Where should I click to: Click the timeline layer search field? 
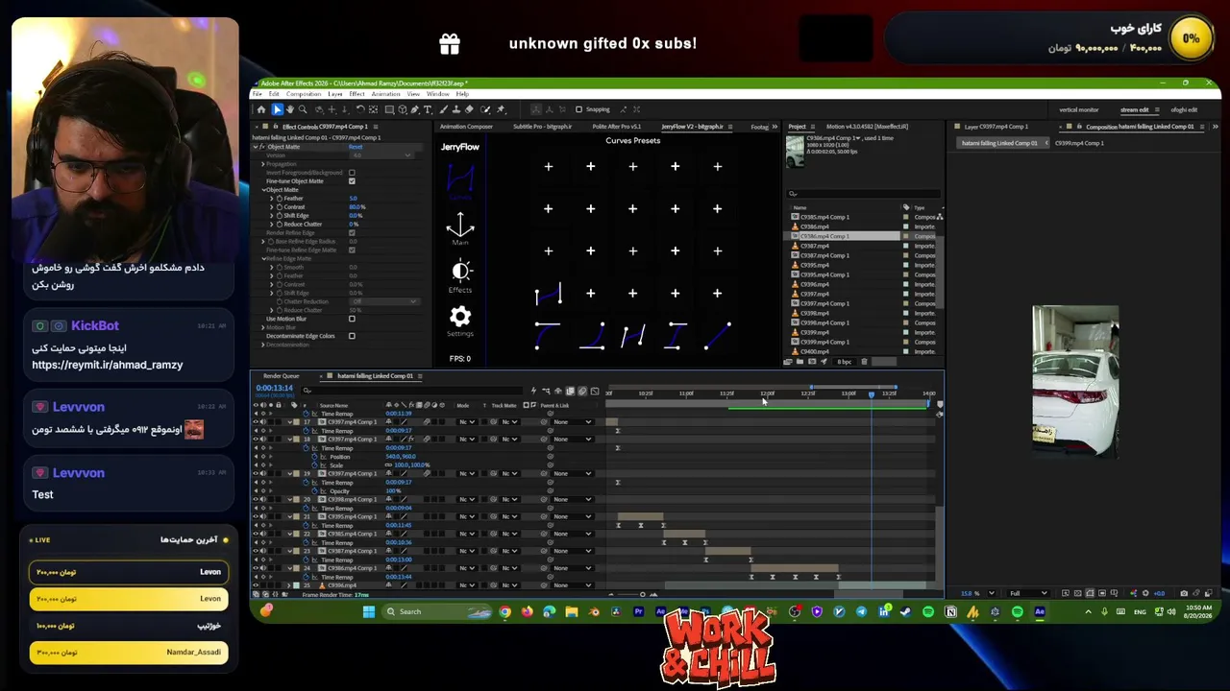pos(412,391)
